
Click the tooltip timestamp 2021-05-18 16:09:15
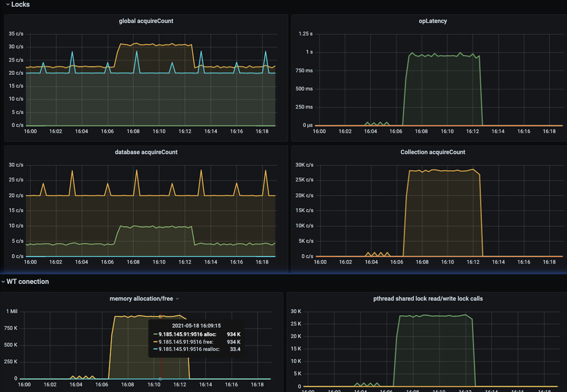click(x=197, y=326)
